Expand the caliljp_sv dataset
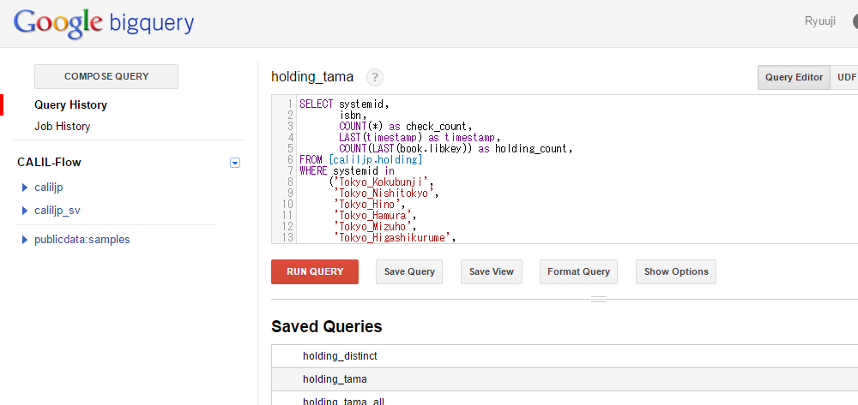 24,211
